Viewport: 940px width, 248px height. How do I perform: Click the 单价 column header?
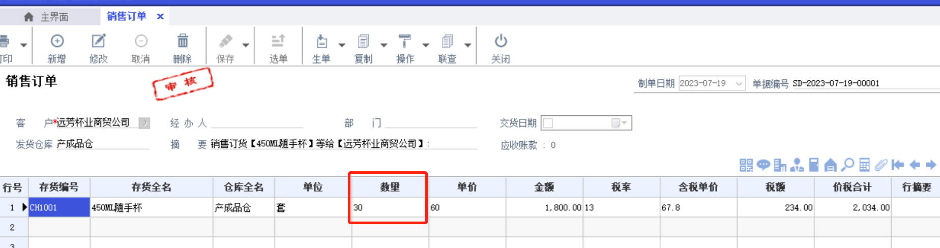pyautogui.click(x=467, y=187)
